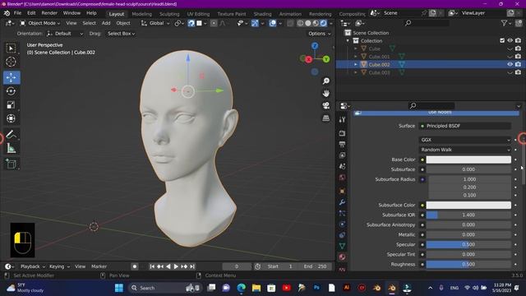Viewport: 526px width, 296px height.
Task: Open the Options dropdown in viewport
Action: pyautogui.click(x=320, y=34)
